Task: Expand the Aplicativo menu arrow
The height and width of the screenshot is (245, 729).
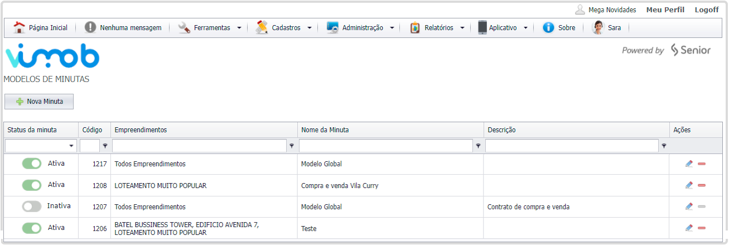Action: pyautogui.click(x=525, y=27)
